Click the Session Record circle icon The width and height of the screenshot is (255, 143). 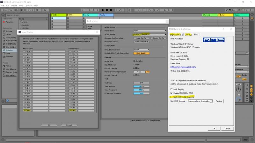click(x=129, y=10)
